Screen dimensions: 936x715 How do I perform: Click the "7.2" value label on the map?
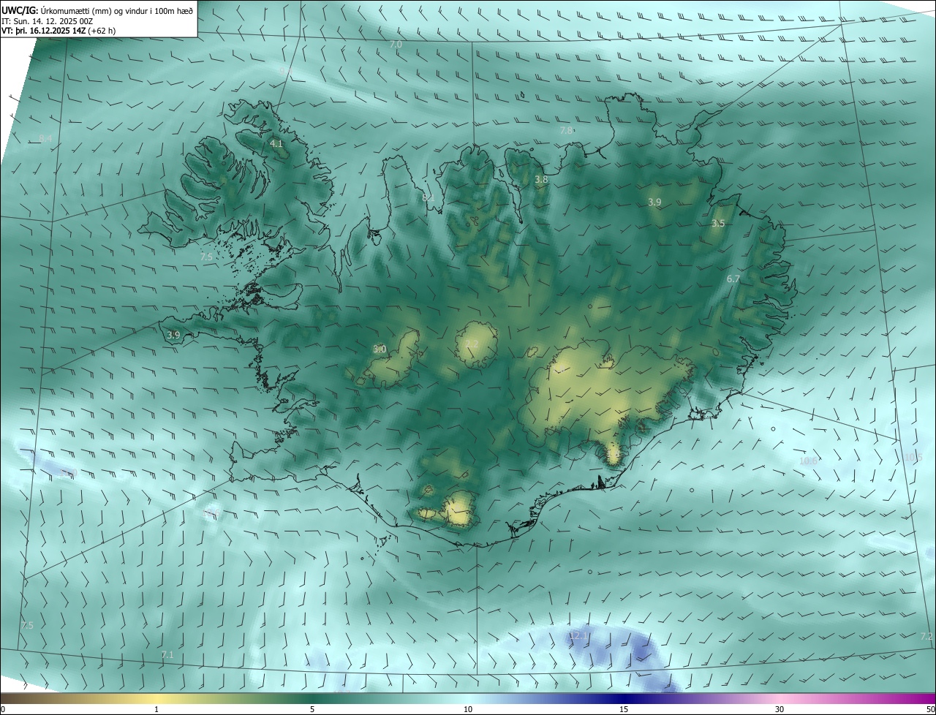(x=926, y=637)
